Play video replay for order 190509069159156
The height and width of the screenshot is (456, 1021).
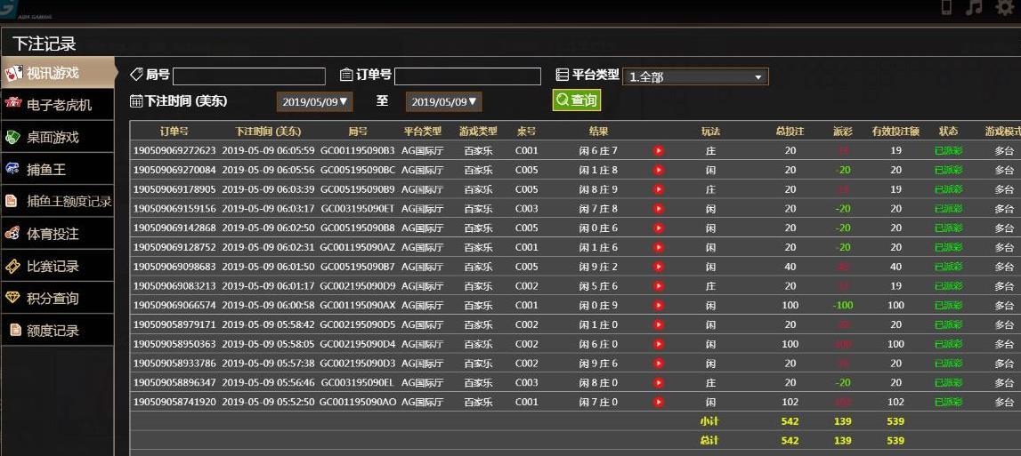click(x=659, y=209)
